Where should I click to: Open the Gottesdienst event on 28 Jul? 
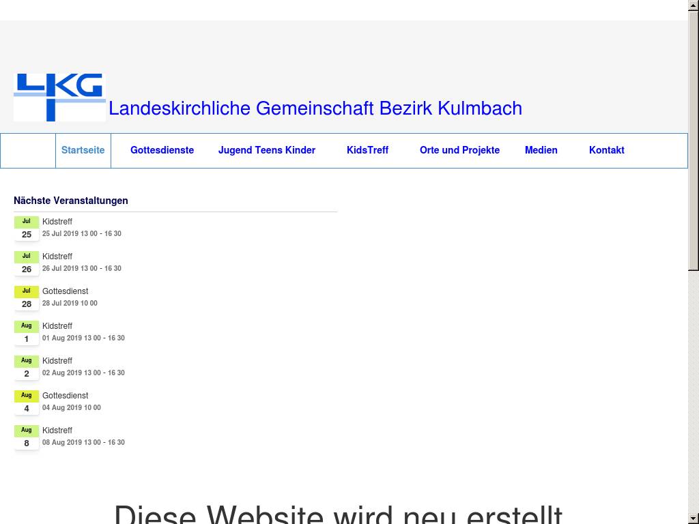pyautogui.click(x=65, y=291)
